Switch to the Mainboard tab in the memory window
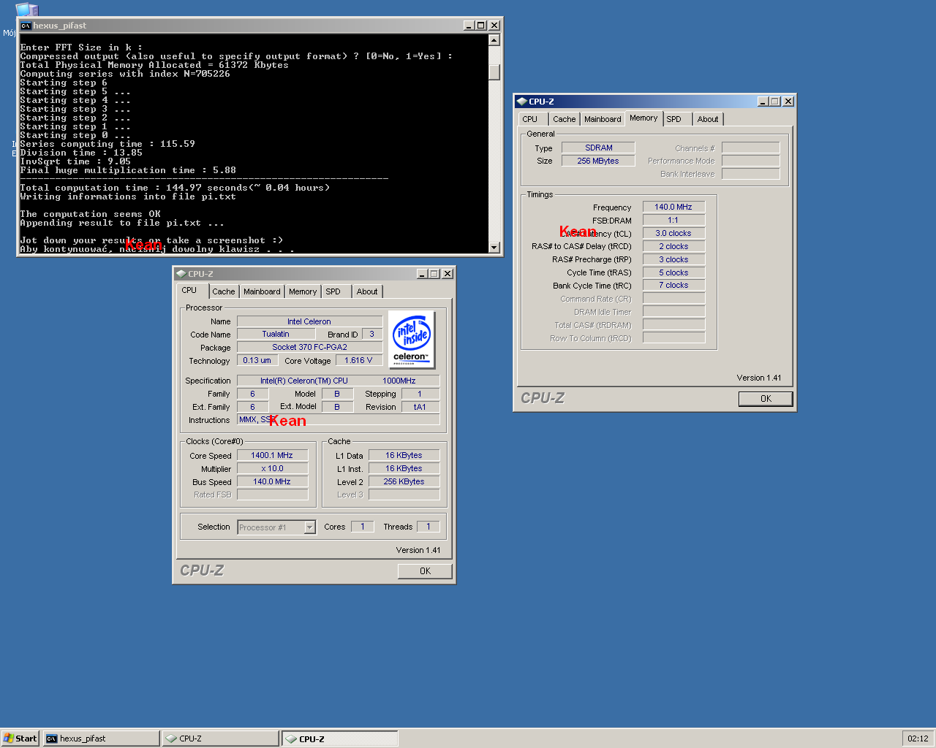 tap(603, 119)
